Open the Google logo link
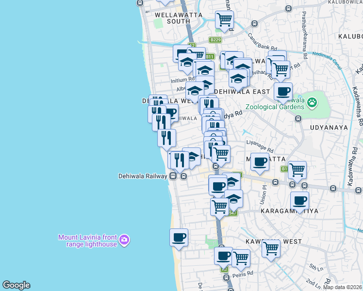363x291 pixels. point(16,285)
